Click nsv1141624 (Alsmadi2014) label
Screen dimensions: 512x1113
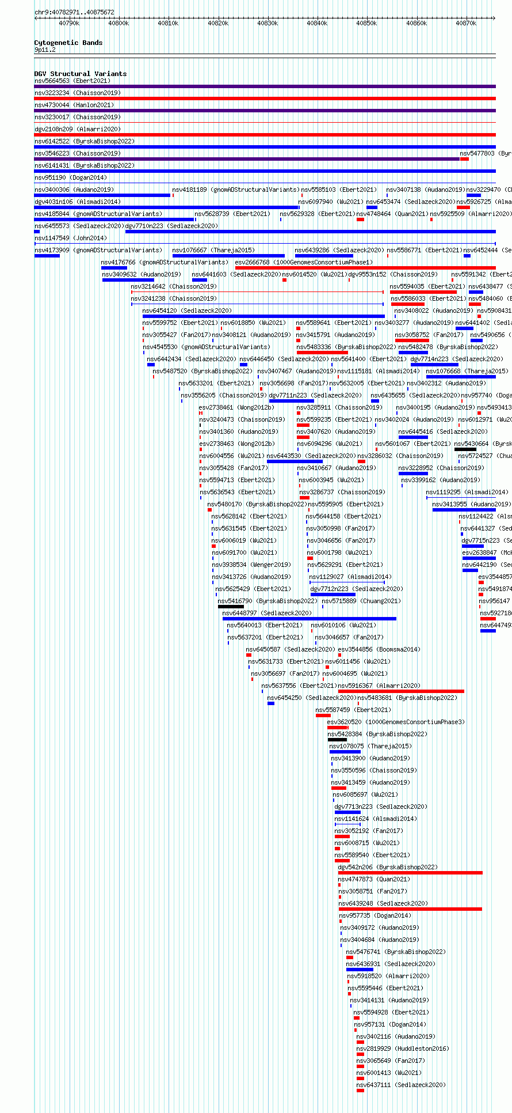pos(376,819)
